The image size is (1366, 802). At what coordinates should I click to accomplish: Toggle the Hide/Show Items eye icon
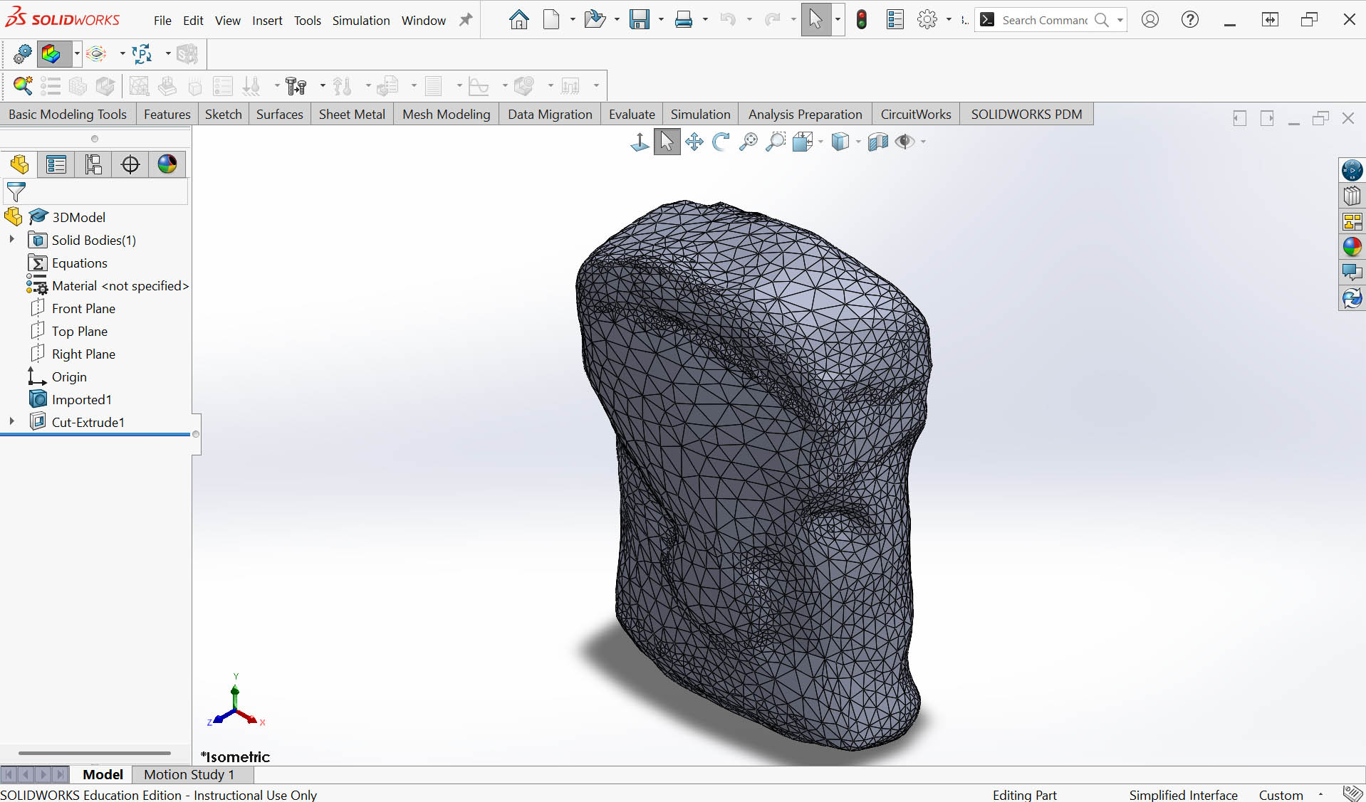(904, 142)
